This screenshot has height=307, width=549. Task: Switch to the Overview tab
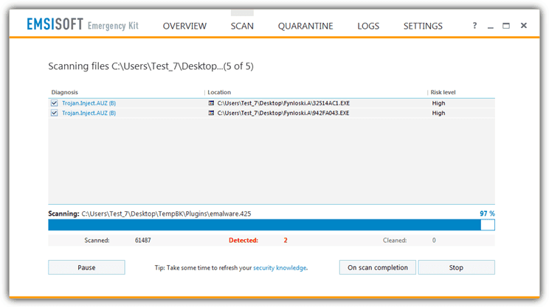tap(184, 27)
